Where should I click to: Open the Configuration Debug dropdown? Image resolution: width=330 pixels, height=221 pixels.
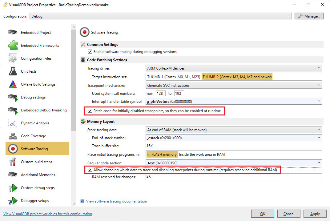pos(160,16)
